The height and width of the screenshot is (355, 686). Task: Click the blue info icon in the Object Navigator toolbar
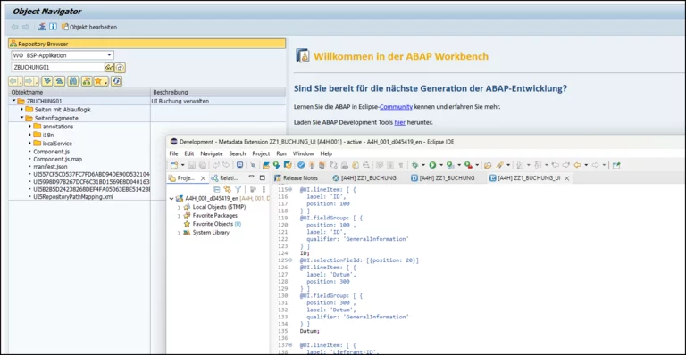pos(53,27)
